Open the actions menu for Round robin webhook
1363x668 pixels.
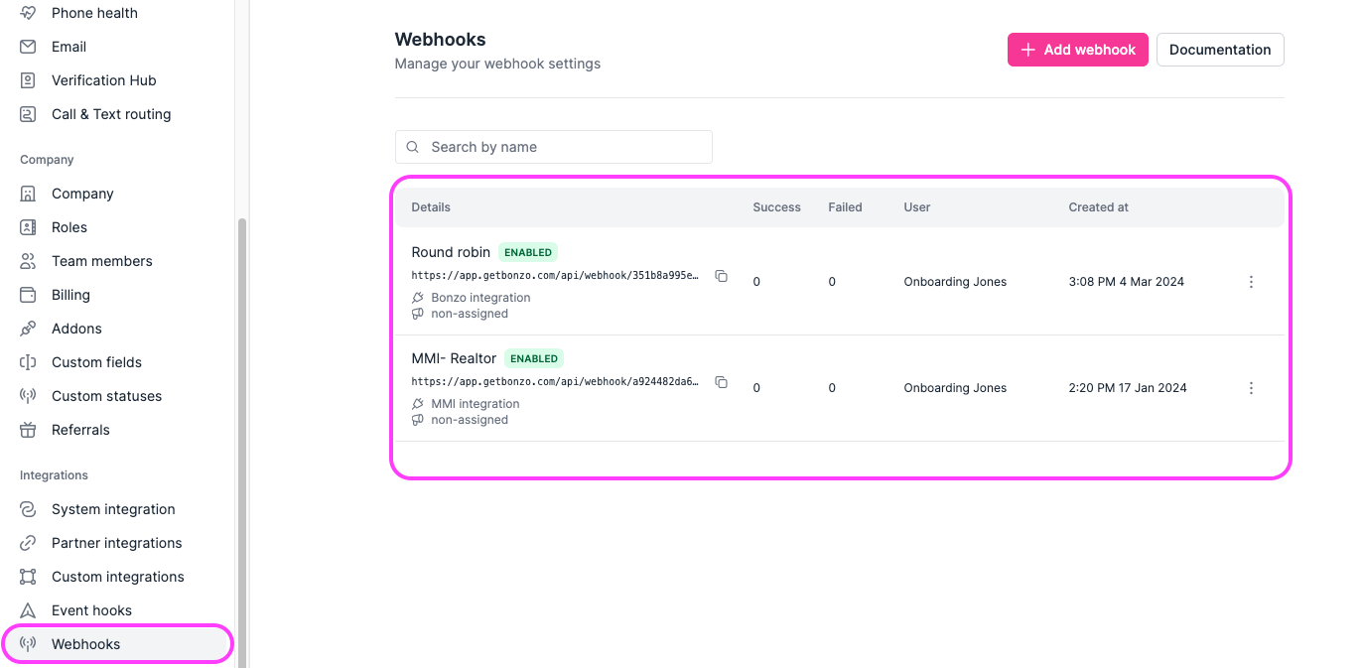click(x=1251, y=281)
